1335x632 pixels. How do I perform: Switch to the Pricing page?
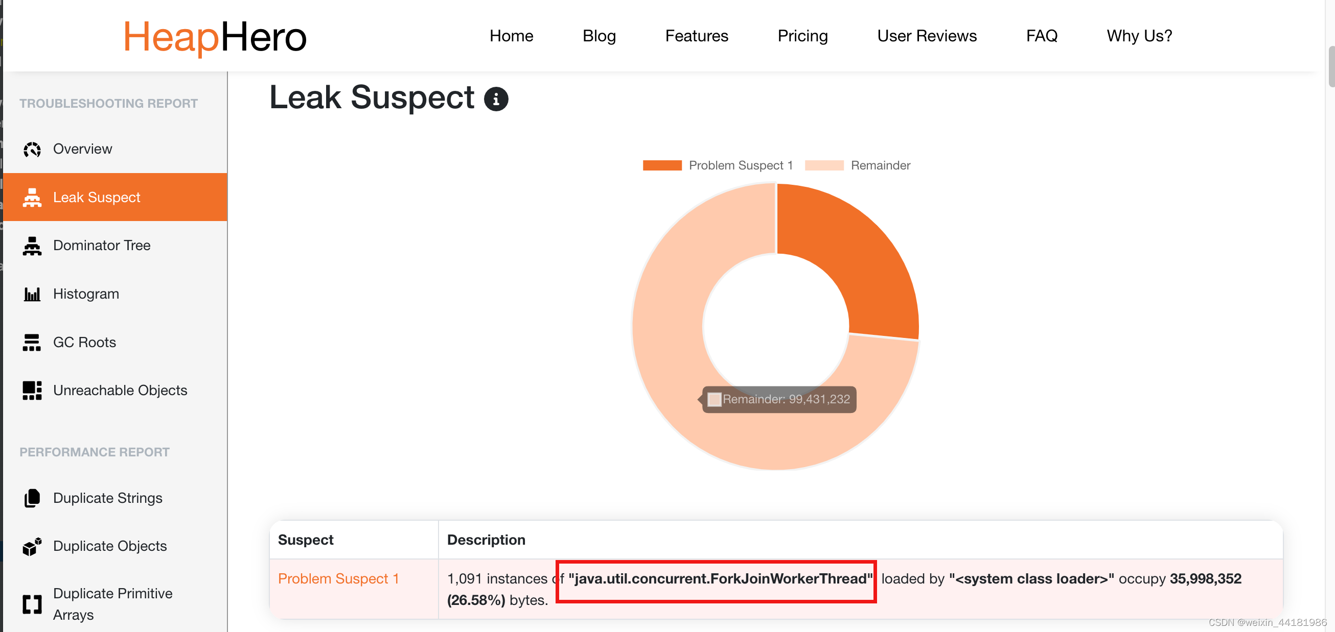coord(802,36)
